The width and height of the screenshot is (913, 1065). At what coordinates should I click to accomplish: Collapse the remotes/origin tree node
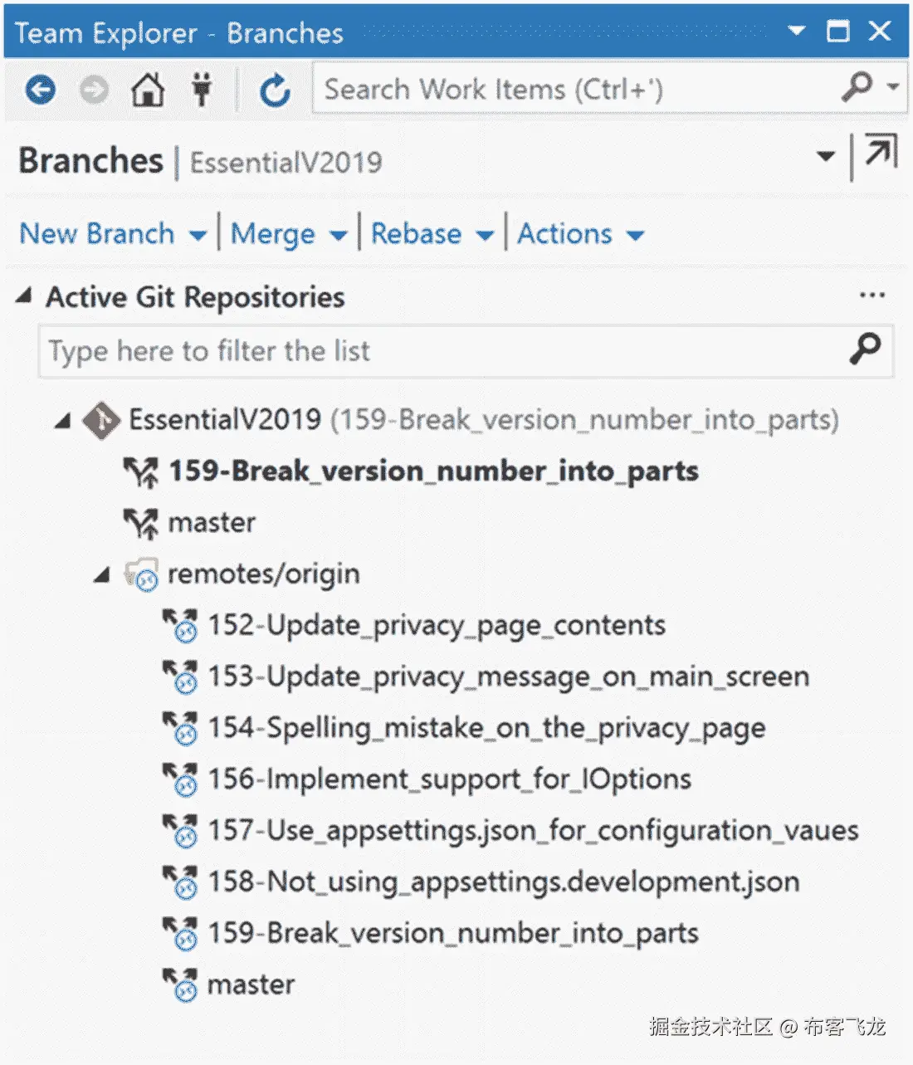point(102,574)
